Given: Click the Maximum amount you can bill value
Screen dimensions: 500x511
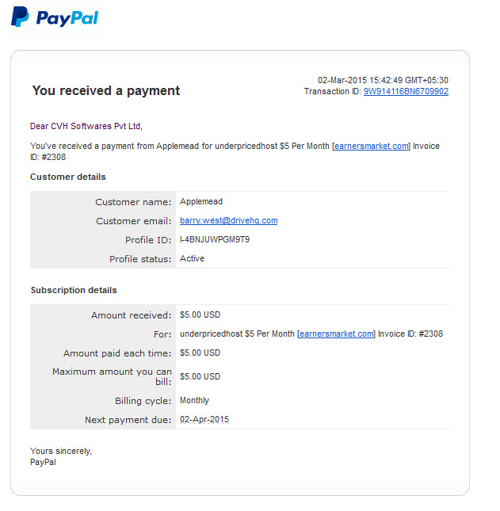Looking at the screenshot, I should (x=200, y=376).
